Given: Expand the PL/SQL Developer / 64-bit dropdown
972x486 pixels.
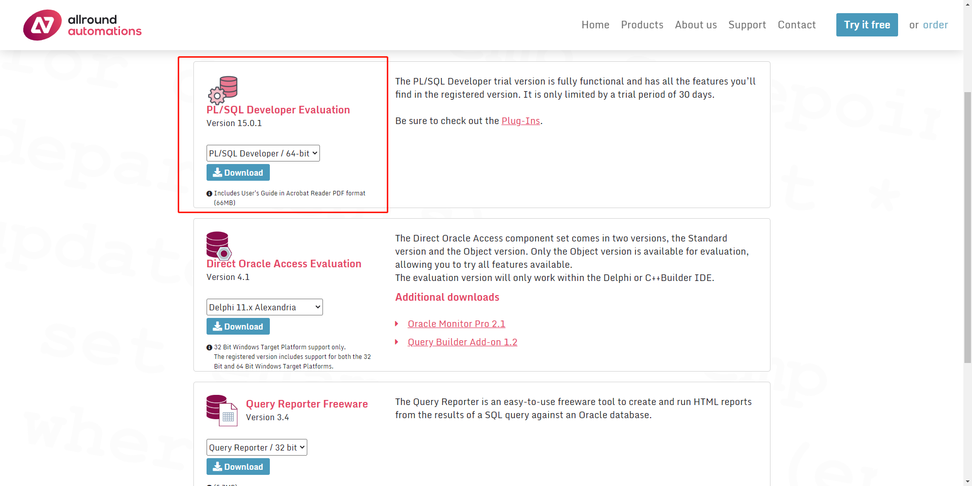Looking at the screenshot, I should point(263,153).
